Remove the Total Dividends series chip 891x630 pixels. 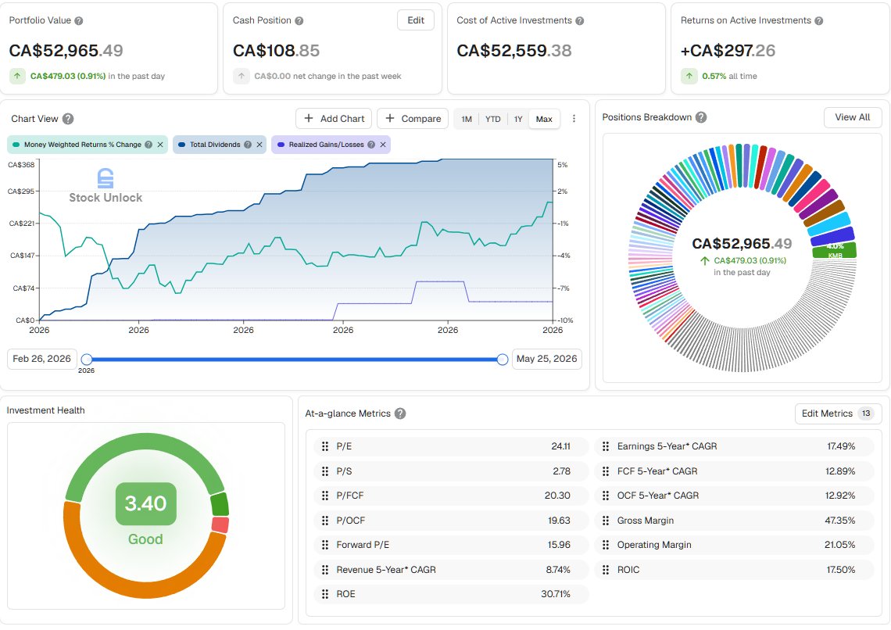click(x=259, y=145)
